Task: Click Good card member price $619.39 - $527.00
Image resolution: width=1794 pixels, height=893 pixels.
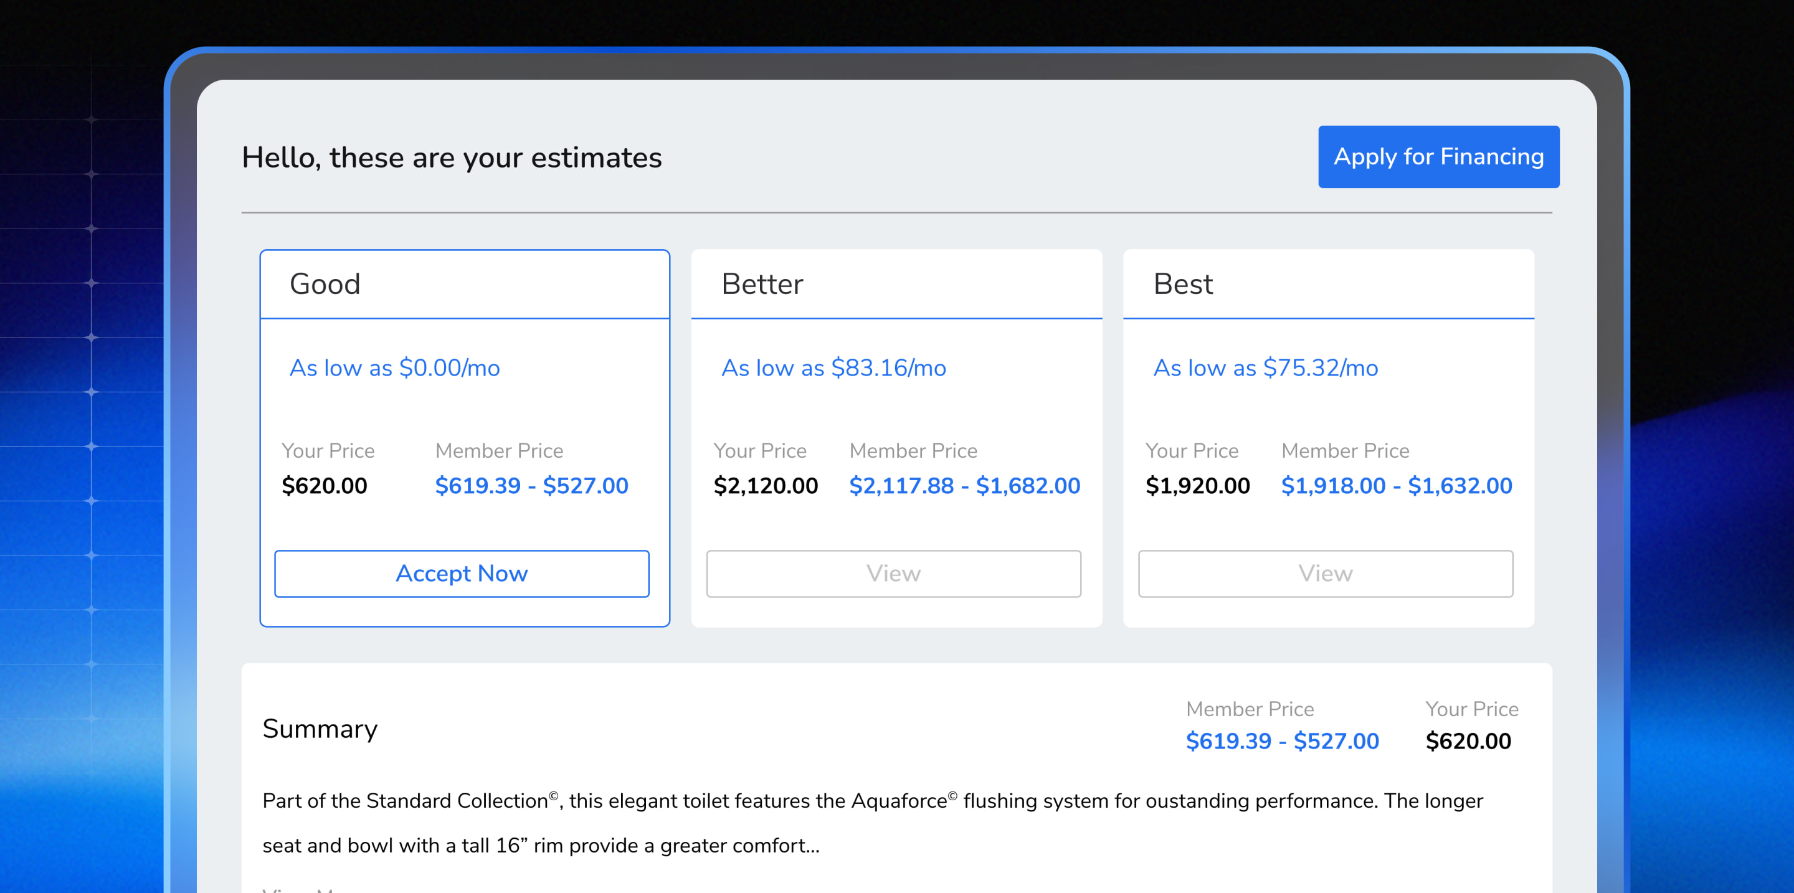Action: click(531, 485)
